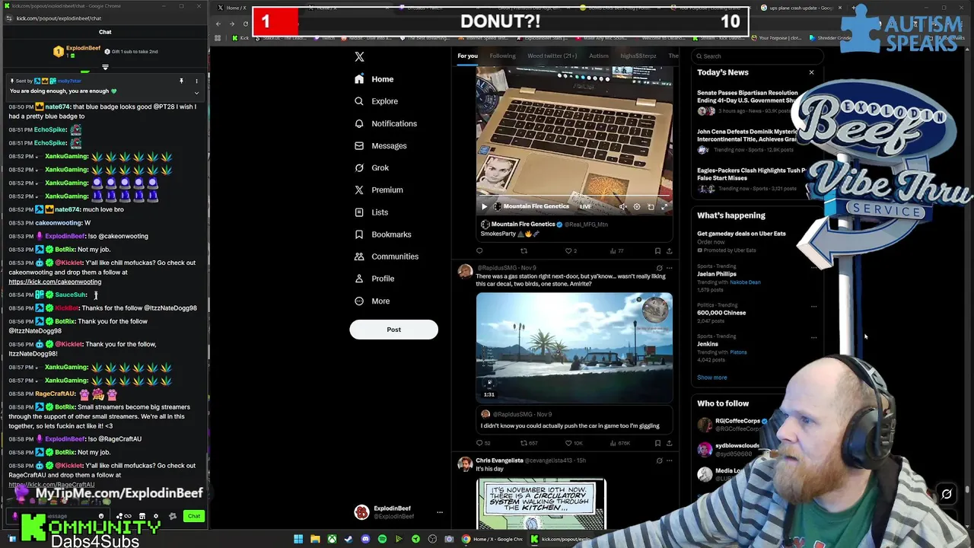The width and height of the screenshot is (974, 548).
Task: Play the Mountain Fire Genetics live video
Action: pos(484,206)
